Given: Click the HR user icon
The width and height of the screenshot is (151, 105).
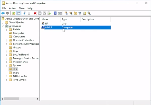Looking at the screenshot, I should point(43,24).
